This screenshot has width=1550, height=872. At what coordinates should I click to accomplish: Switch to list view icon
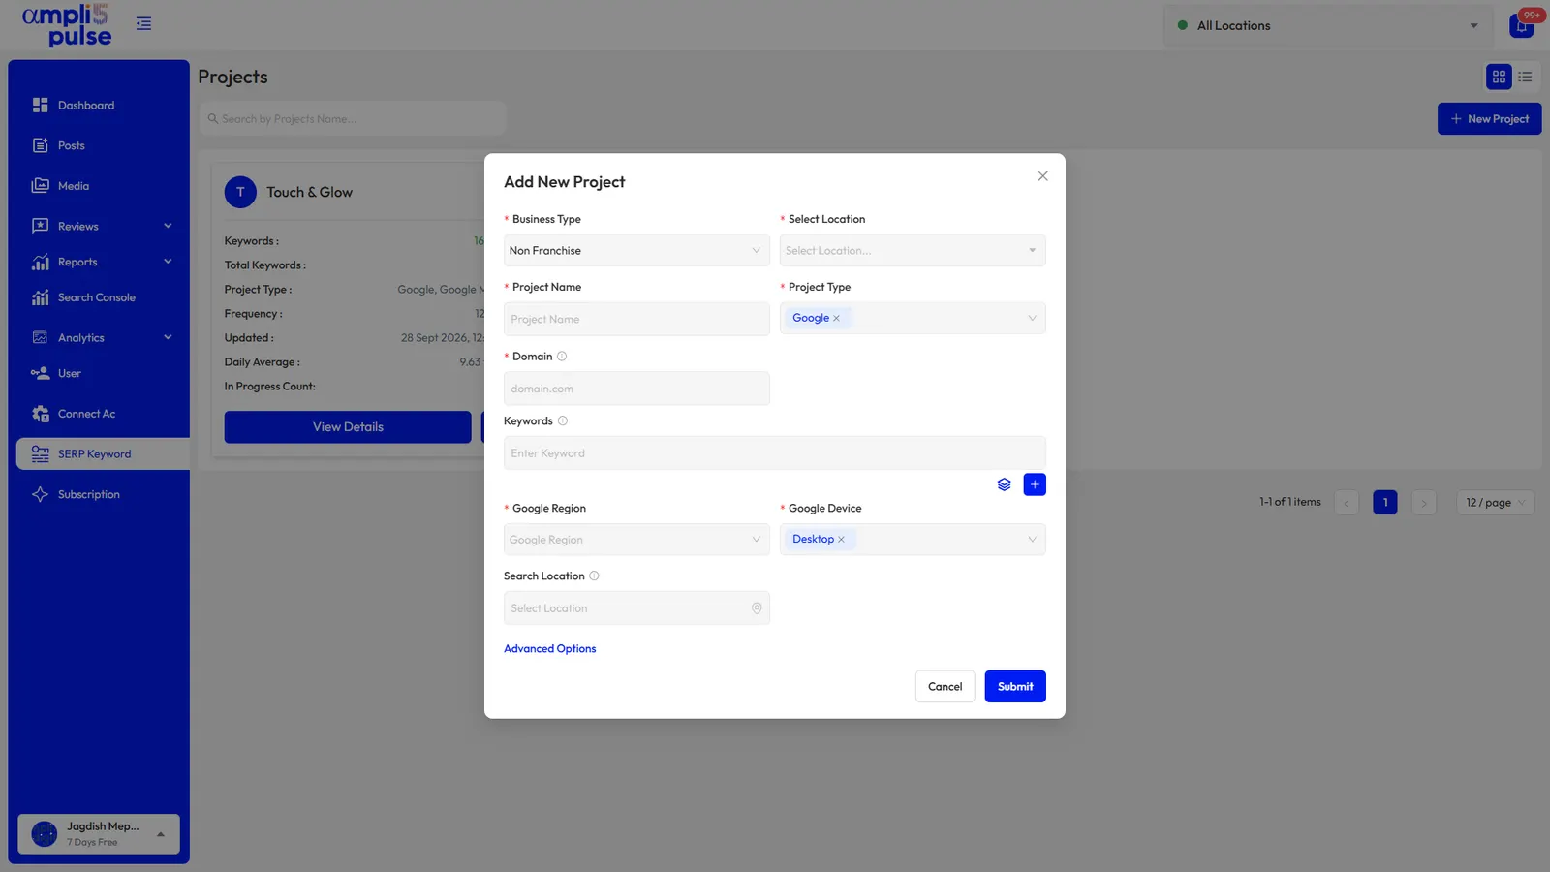tap(1525, 77)
